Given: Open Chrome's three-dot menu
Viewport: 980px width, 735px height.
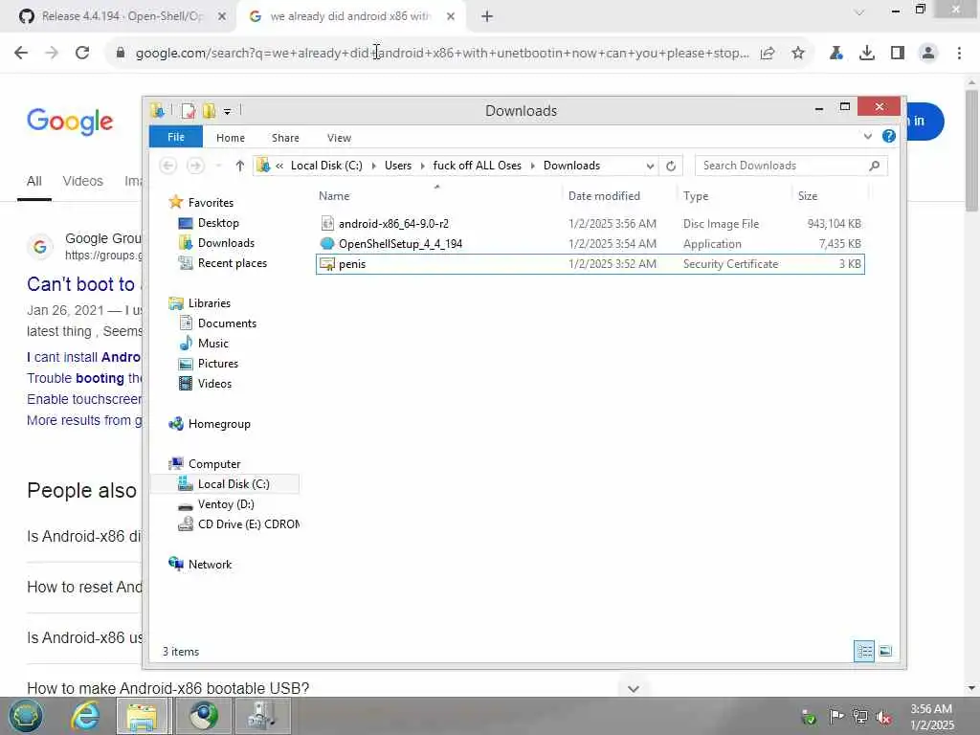Looking at the screenshot, I should coord(959,53).
